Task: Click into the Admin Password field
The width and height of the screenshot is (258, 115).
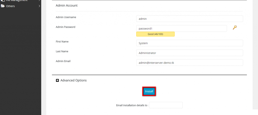Action: [x=181, y=28]
